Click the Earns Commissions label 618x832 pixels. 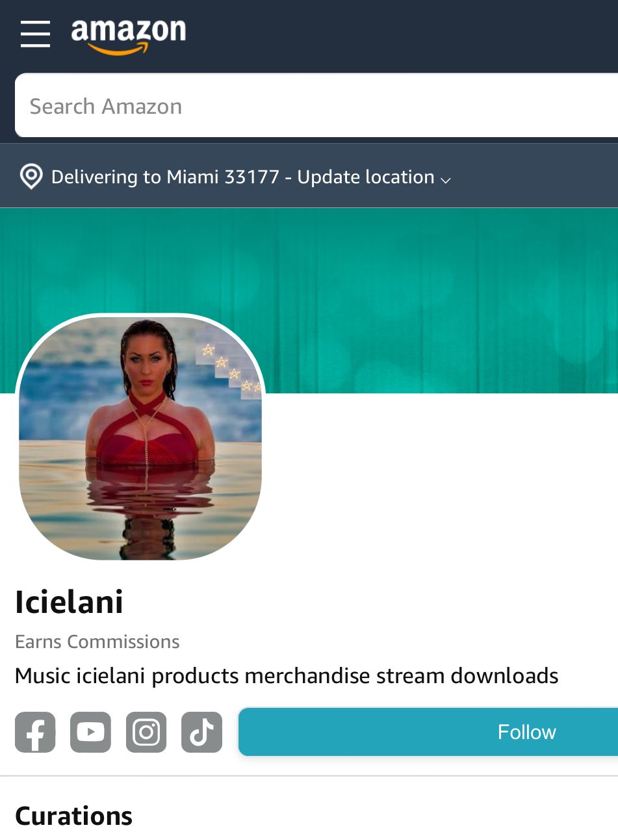click(x=97, y=642)
